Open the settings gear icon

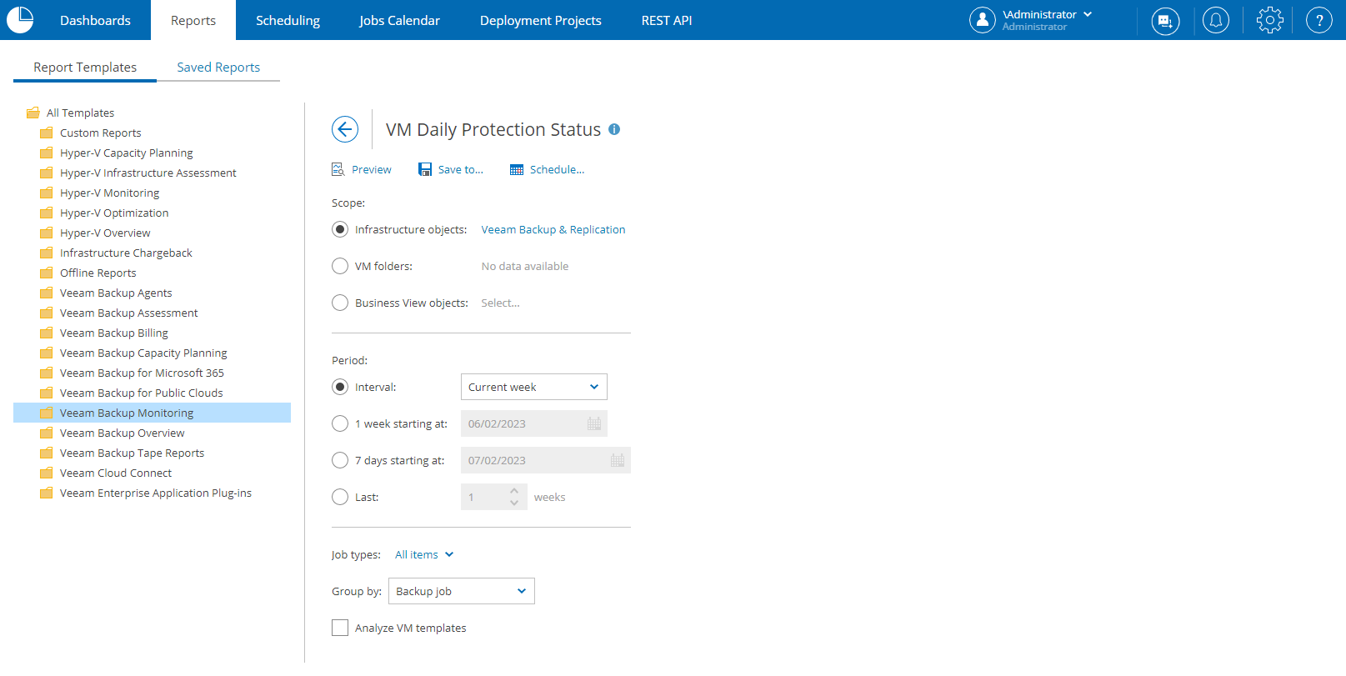[x=1269, y=20]
